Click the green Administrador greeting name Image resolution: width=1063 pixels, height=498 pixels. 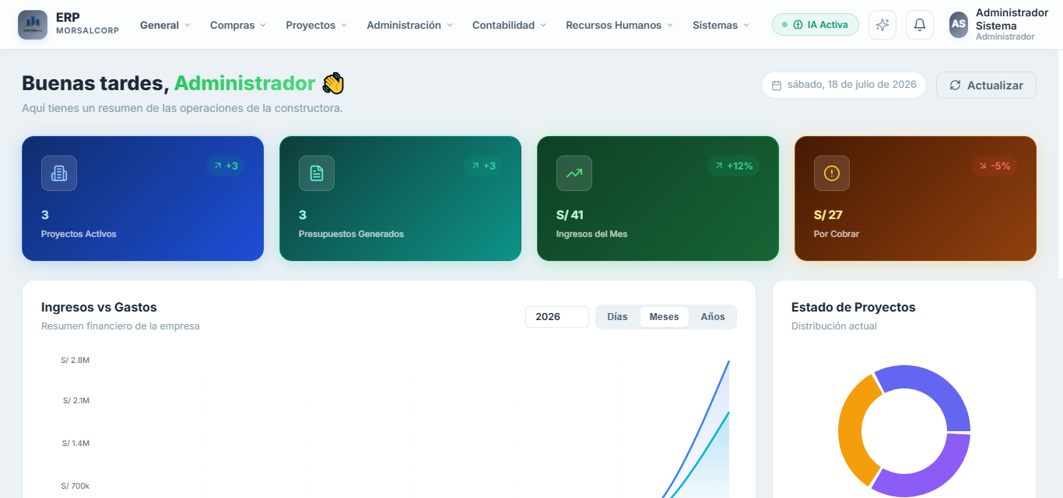point(245,83)
